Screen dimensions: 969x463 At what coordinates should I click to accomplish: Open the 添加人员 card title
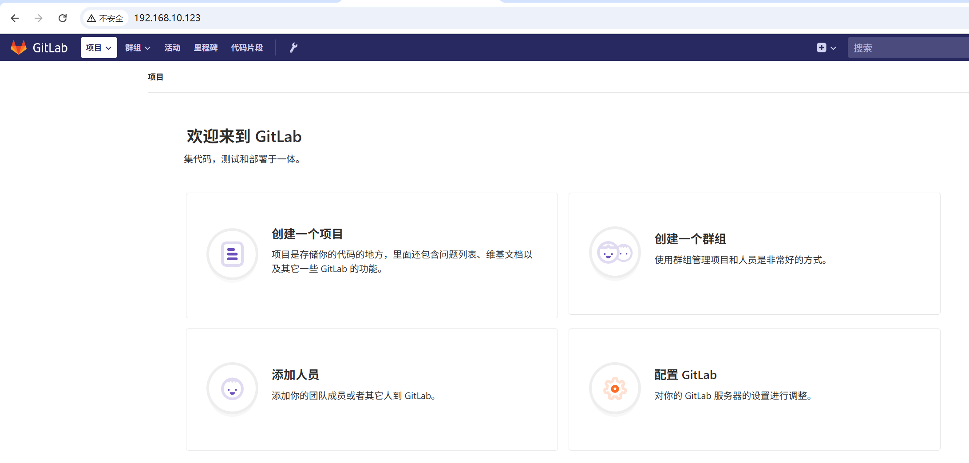point(295,375)
